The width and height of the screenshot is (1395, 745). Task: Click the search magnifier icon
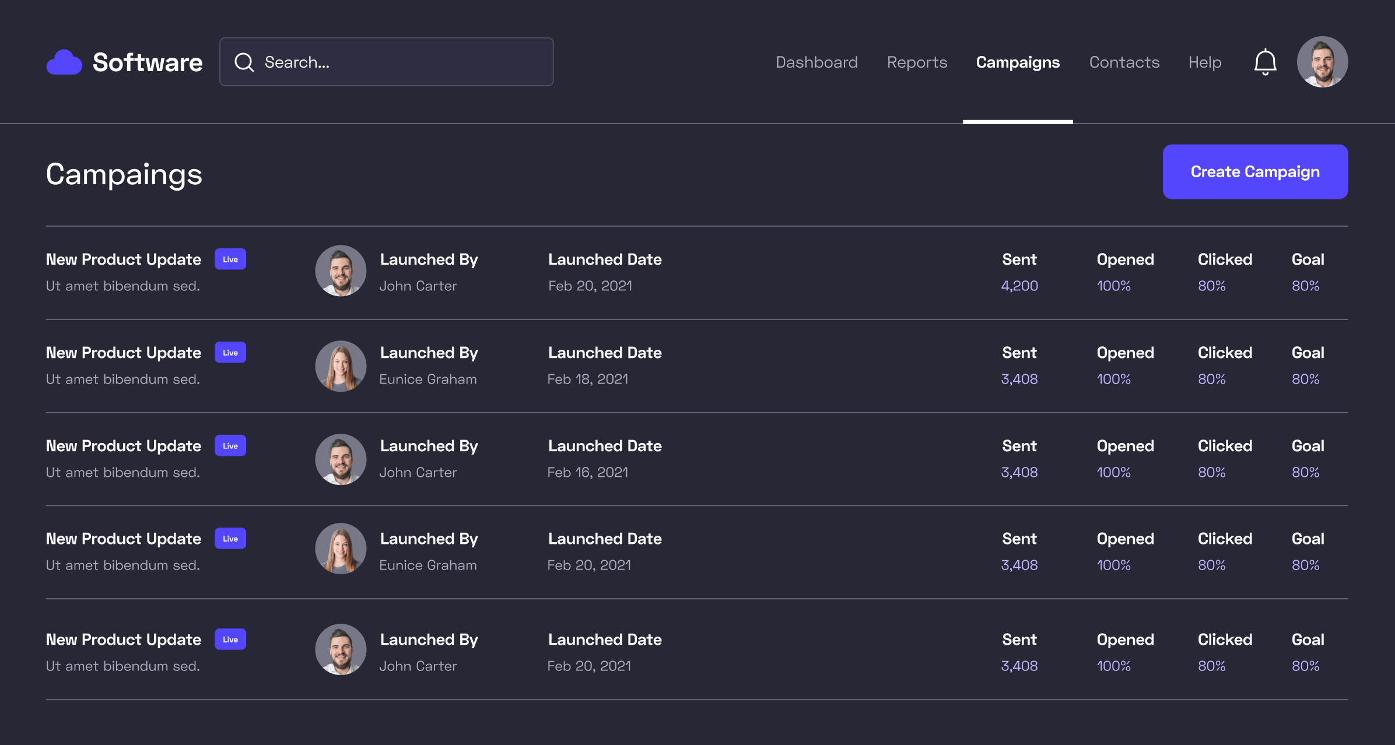tap(244, 62)
